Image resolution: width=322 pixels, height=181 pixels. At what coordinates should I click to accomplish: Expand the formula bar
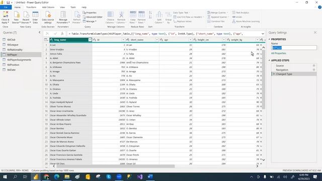[263, 34]
